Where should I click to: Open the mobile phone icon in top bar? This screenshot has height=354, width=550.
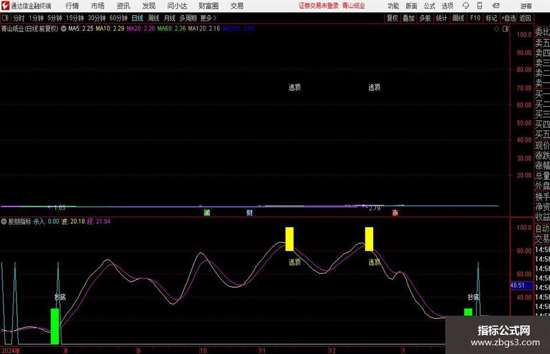pyautogui.click(x=480, y=6)
